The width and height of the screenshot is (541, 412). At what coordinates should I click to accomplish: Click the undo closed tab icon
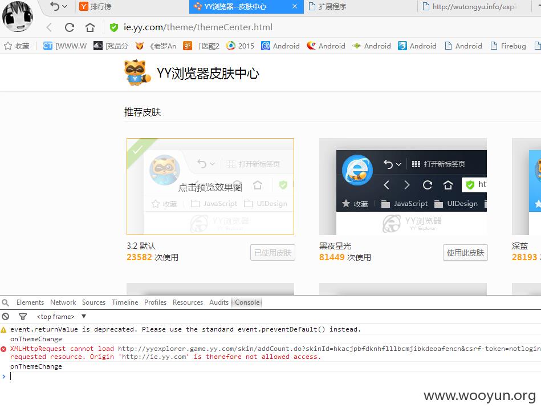tap(55, 6)
